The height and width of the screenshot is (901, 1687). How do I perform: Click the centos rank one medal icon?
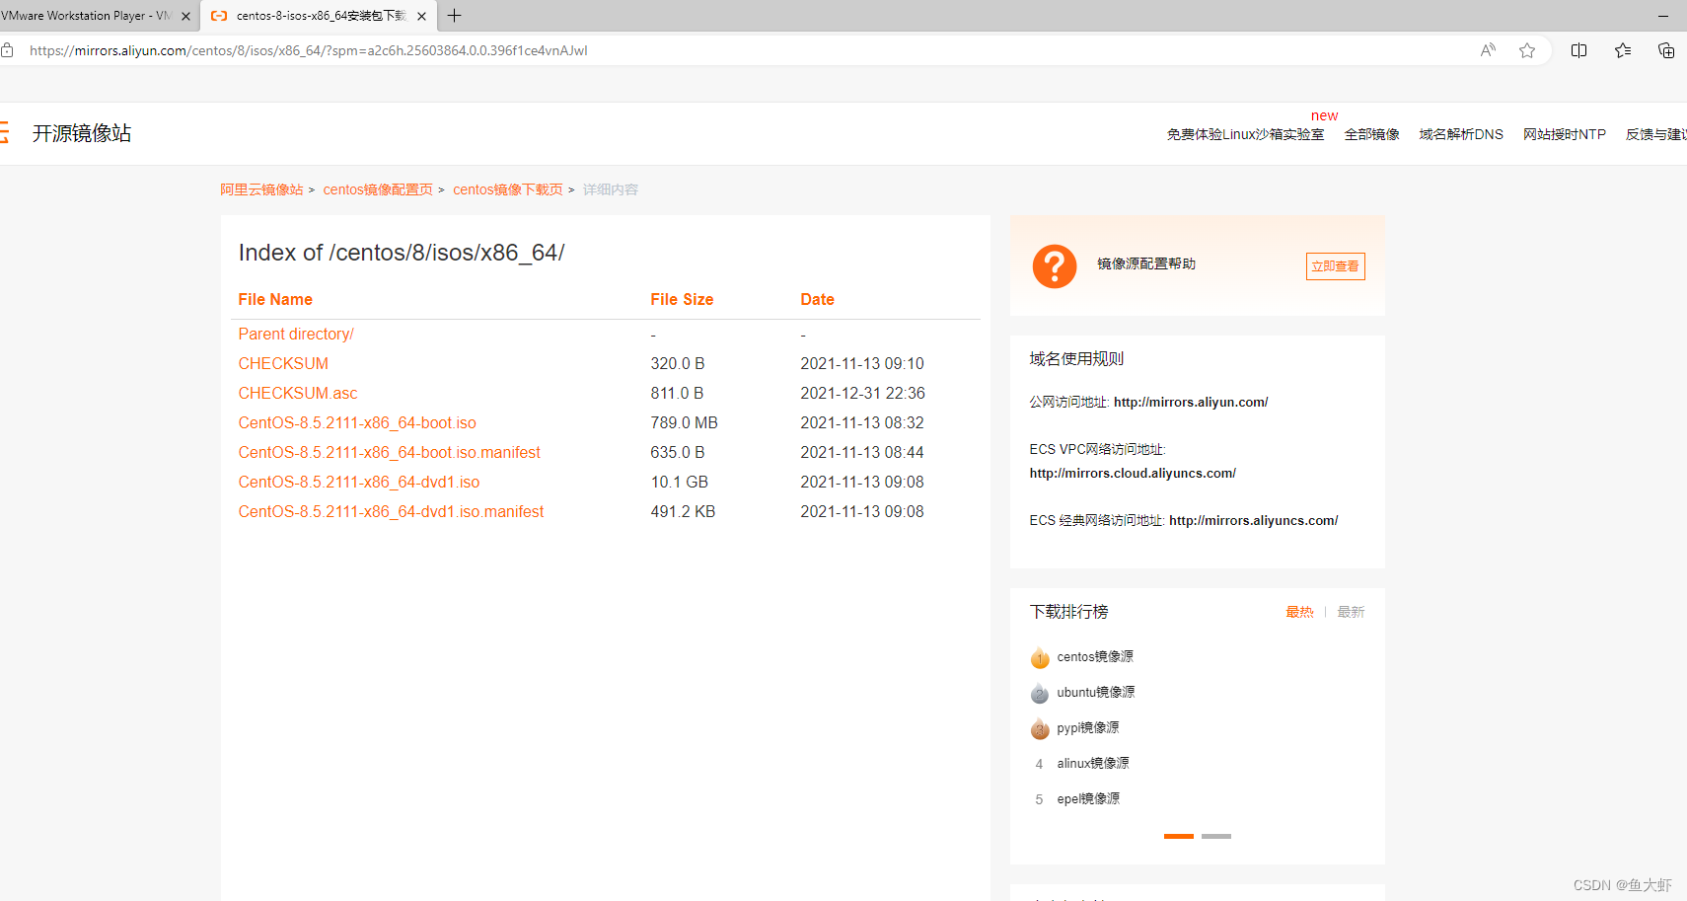point(1040,658)
